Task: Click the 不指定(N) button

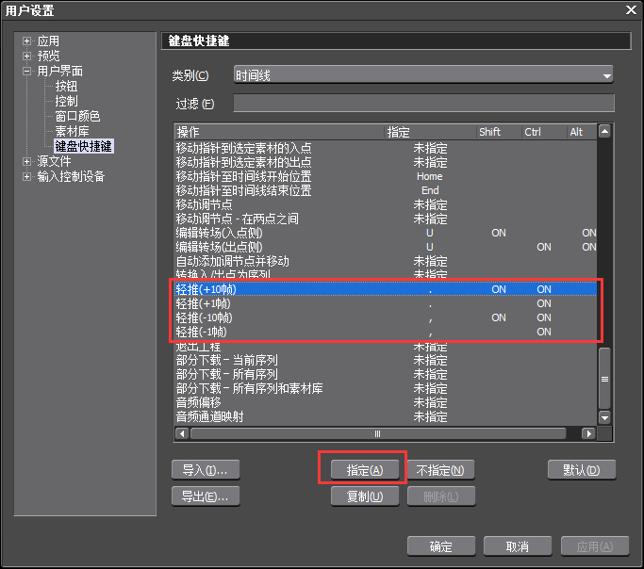Action: click(x=440, y=470)
